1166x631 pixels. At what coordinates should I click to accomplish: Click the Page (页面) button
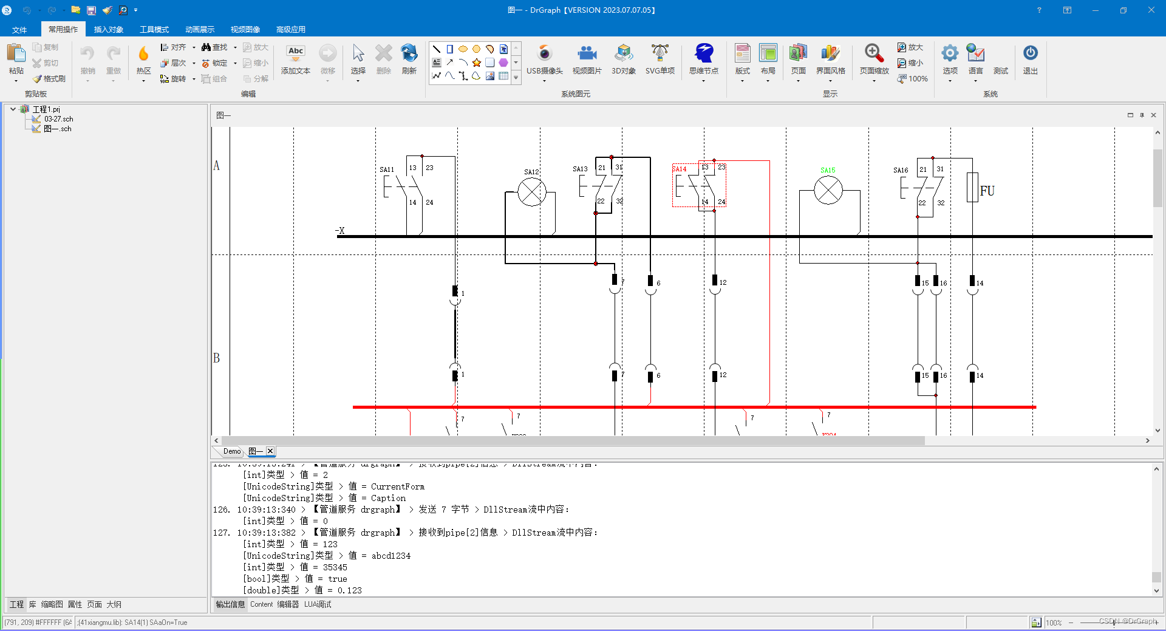click(x=798, y=61)
